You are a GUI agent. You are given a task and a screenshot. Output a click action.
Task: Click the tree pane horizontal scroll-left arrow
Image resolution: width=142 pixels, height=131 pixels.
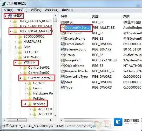click(x=4, y=120)
